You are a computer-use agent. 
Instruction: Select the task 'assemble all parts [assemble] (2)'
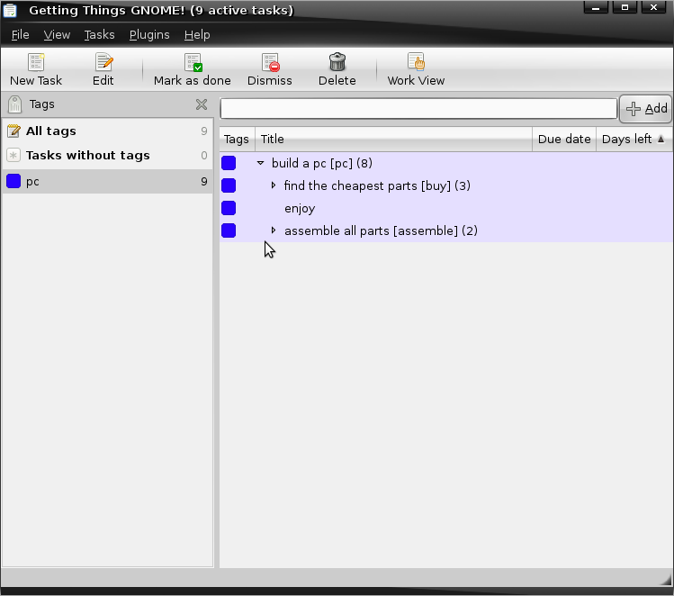coord(381,230)
